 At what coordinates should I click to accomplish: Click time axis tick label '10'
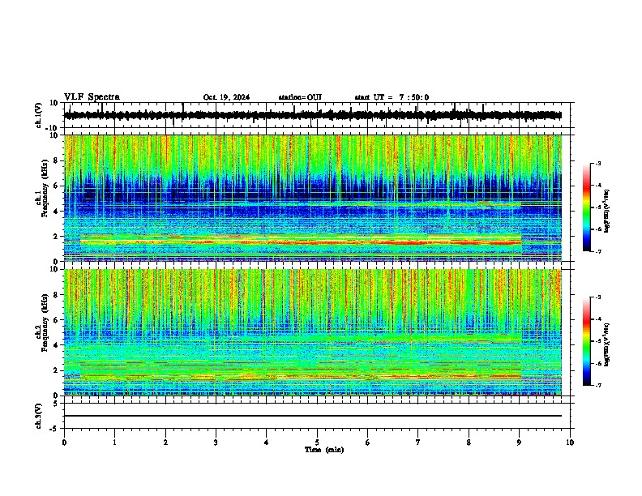pos(570,443)
